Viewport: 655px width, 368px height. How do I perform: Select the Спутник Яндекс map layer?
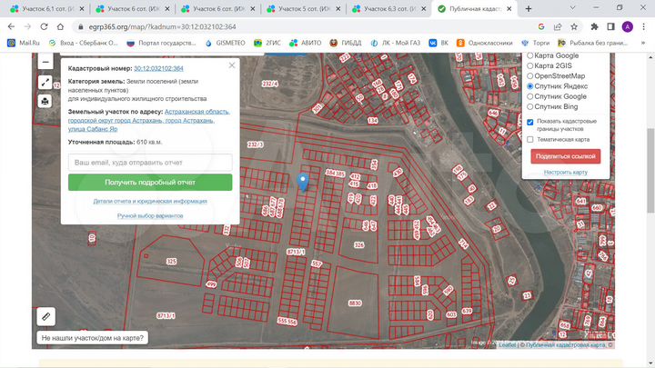(x=530, y=85)
